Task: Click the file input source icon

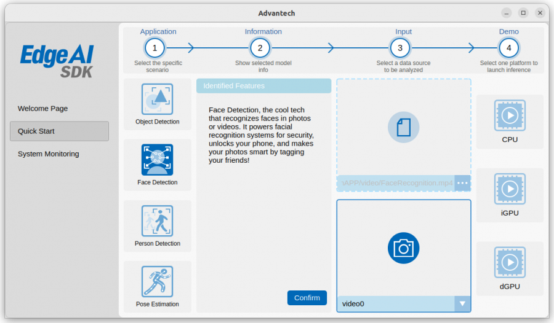Action: click(x=403, y=127)
